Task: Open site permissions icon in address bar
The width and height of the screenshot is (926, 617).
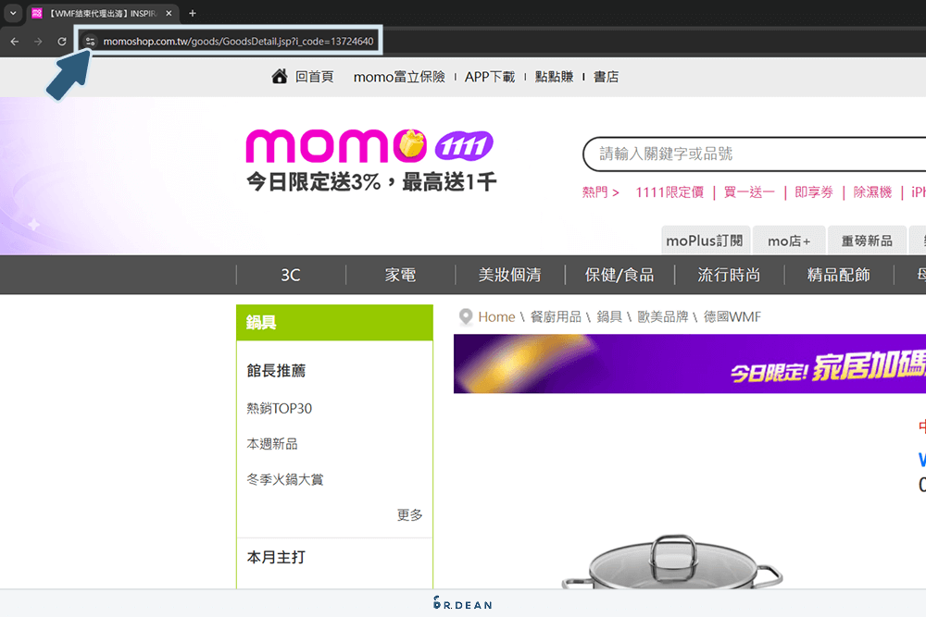Action: coord(90,42)
